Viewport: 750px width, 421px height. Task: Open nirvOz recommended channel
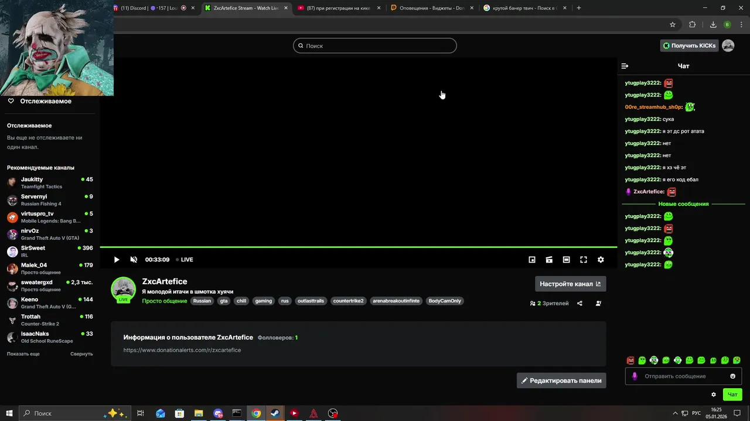click(x=50, y=234)
